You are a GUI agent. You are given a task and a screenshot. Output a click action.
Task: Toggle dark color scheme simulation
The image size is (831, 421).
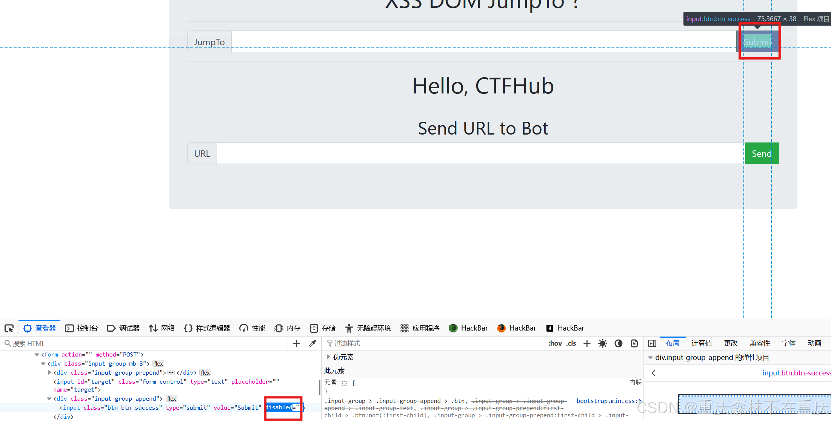tap(619, 343)
